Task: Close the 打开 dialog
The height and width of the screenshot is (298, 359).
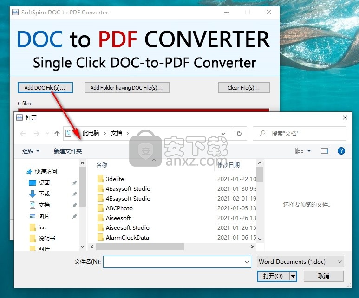Action: pos(345,117)
